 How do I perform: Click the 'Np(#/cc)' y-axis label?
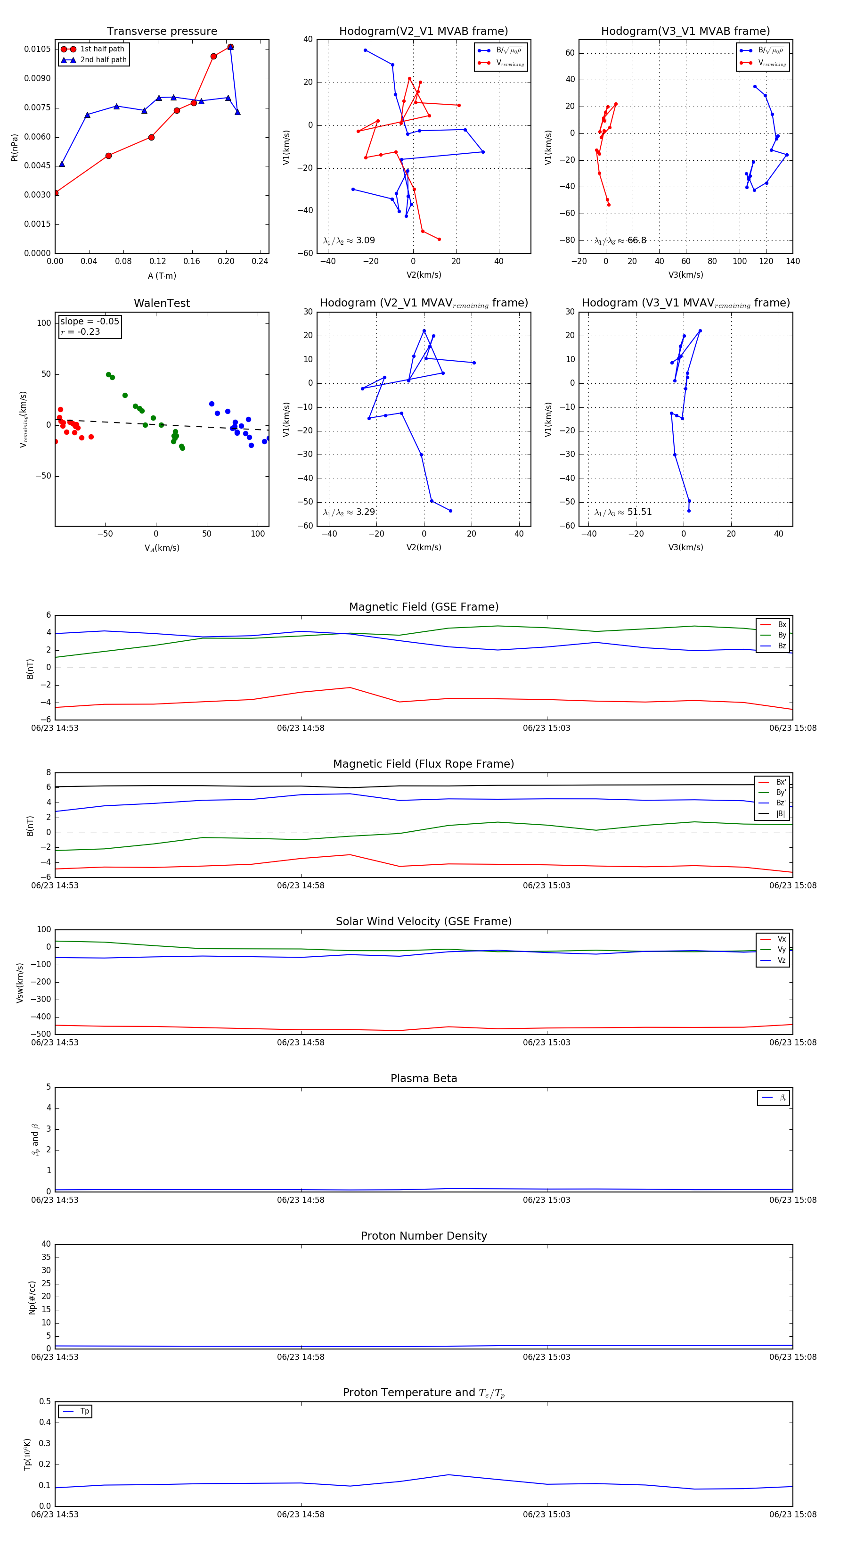(x=32, y=1298)
